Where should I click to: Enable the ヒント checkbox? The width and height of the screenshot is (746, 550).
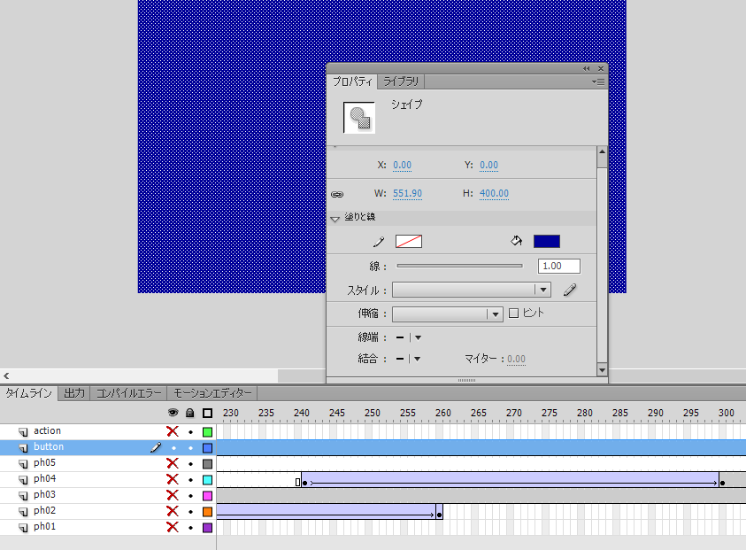tap(513, 313)
